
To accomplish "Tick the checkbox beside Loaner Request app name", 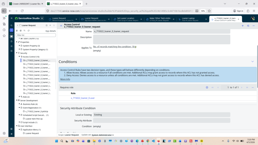I will coord(20,25).
